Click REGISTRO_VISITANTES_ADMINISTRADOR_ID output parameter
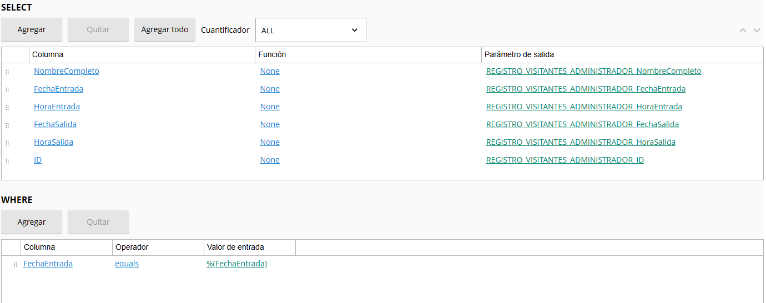The height and width of the screenshot is (303, 766). click(565, 160)
